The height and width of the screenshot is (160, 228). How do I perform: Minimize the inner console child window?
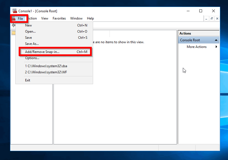pyautogui.click(x=206, y=19)
